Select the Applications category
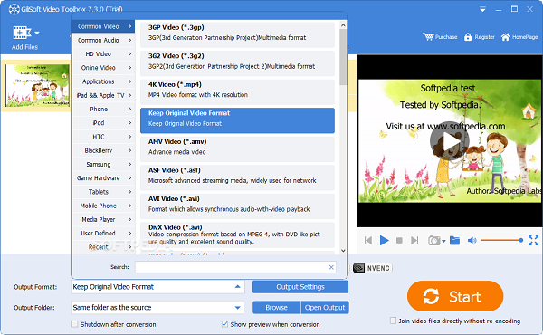Screen dimensions: 543x335 [x=103, y=81]
